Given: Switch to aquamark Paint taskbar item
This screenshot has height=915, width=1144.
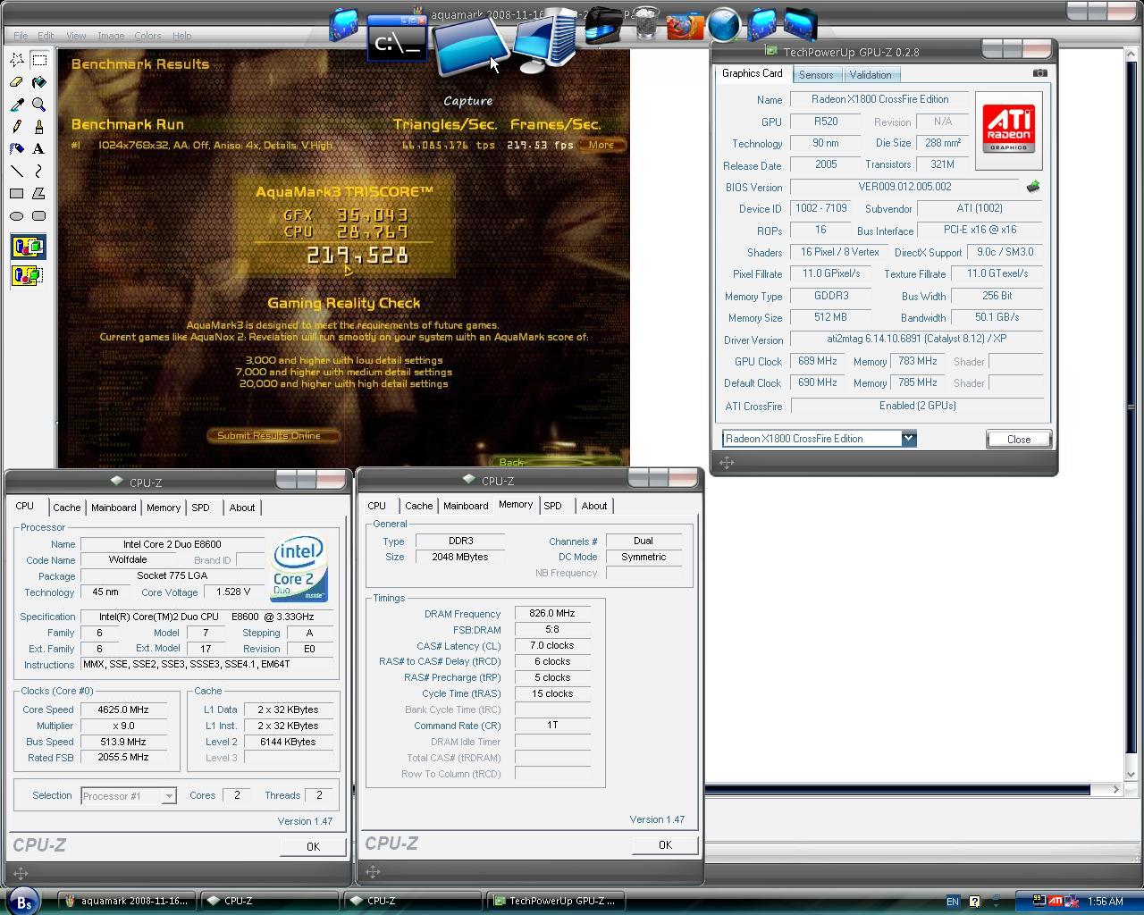Looking at the screenshot, I should click(126, 901).
